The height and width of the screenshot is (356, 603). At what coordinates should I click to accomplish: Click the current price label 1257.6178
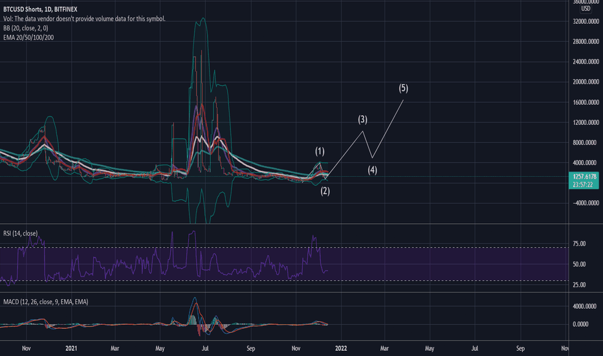(584, 177)
